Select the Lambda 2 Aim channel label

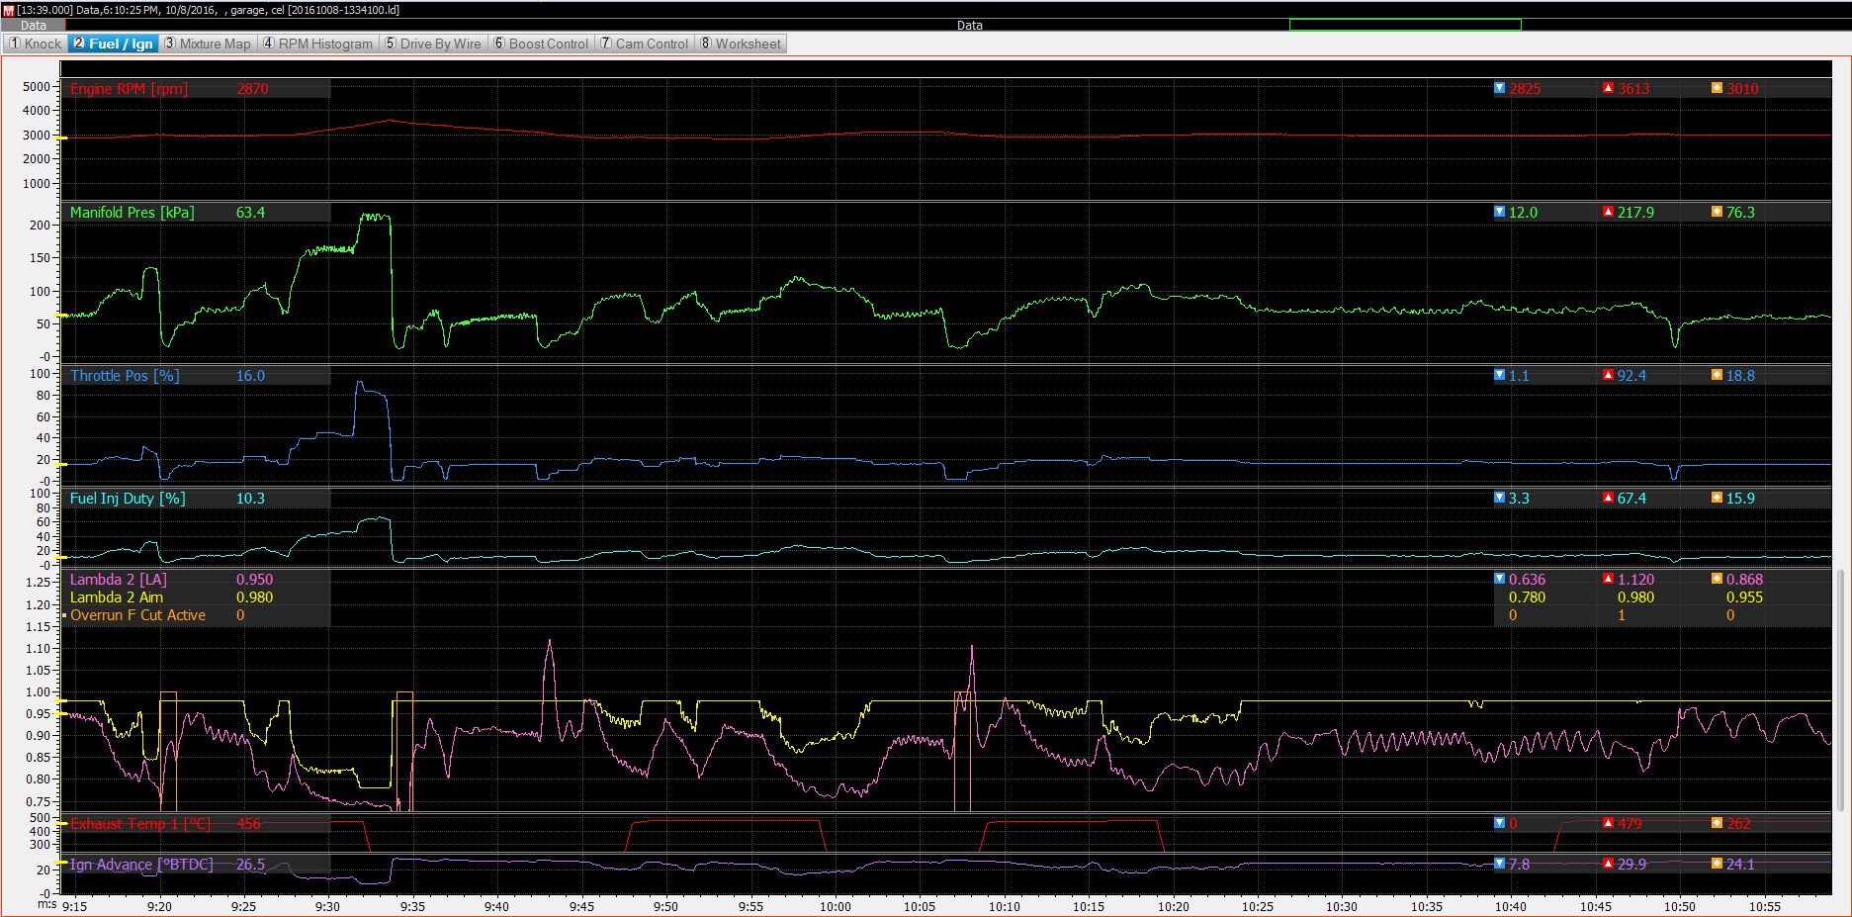pyautogui.click(x=117, y=596)
